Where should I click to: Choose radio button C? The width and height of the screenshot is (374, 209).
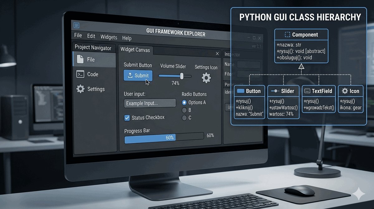(184, 118)
